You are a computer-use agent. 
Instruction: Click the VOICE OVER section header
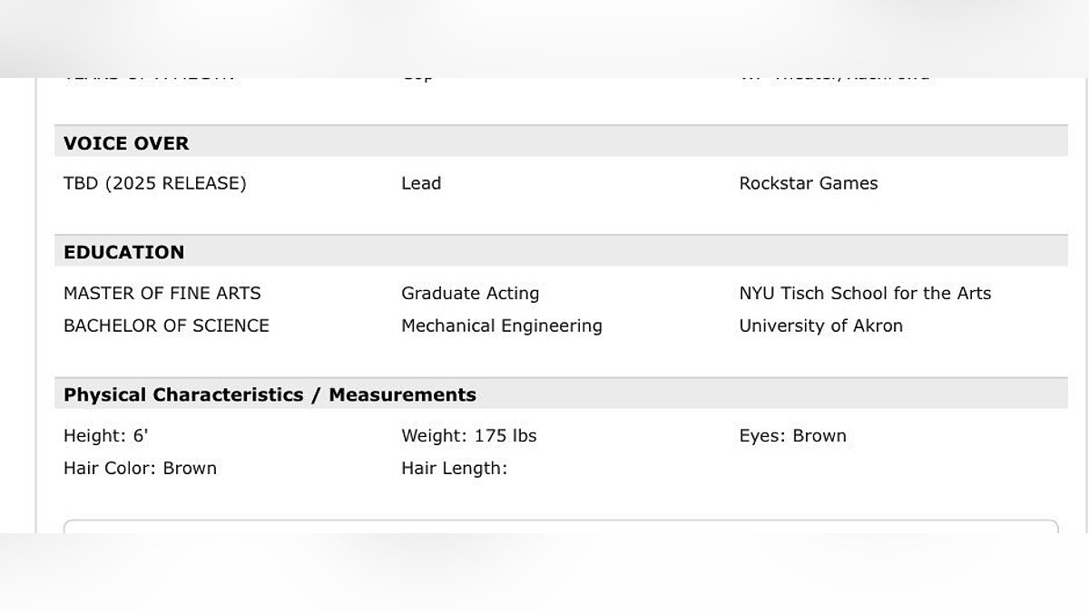click(x=126, y=143)
